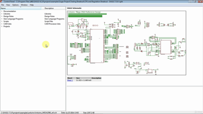Click the 'Libraries' description cell
The image size is (203, 114).
click(48, 14)
